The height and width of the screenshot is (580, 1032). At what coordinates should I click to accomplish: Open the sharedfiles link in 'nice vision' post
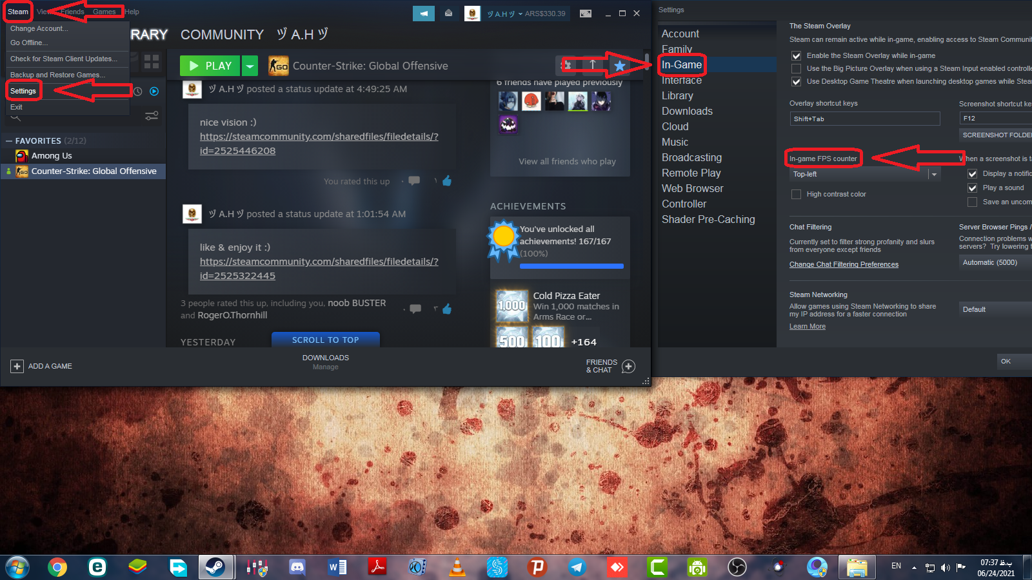point(319,144)
